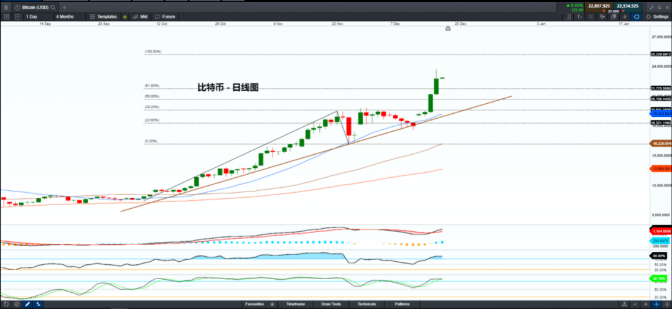Click the 38.20% Fibonacci label

(152, 107)
